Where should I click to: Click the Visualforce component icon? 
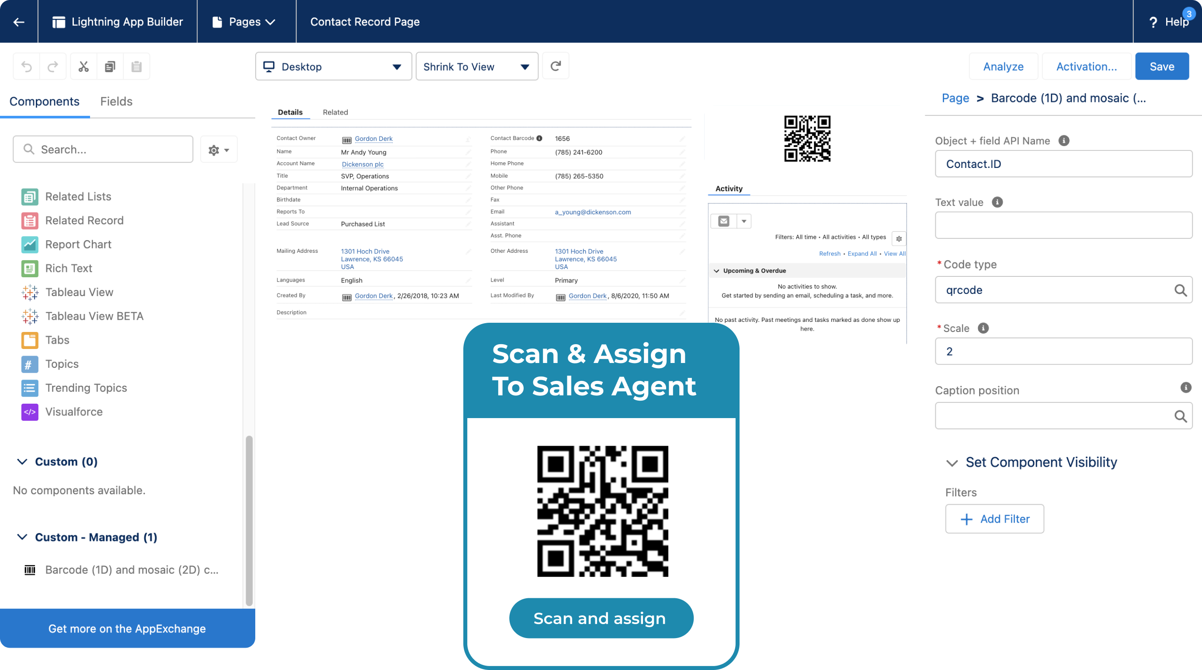pos(29,412)
